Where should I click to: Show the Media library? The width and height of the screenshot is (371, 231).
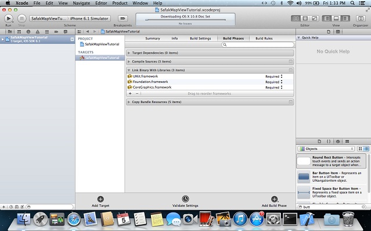347,141
